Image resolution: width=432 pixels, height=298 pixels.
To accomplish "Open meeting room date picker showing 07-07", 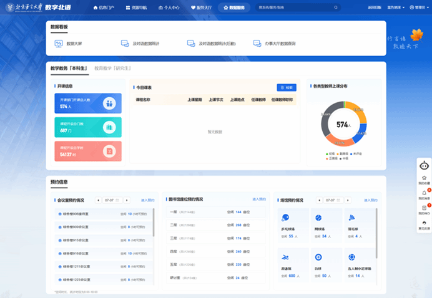I will point(112,200).
